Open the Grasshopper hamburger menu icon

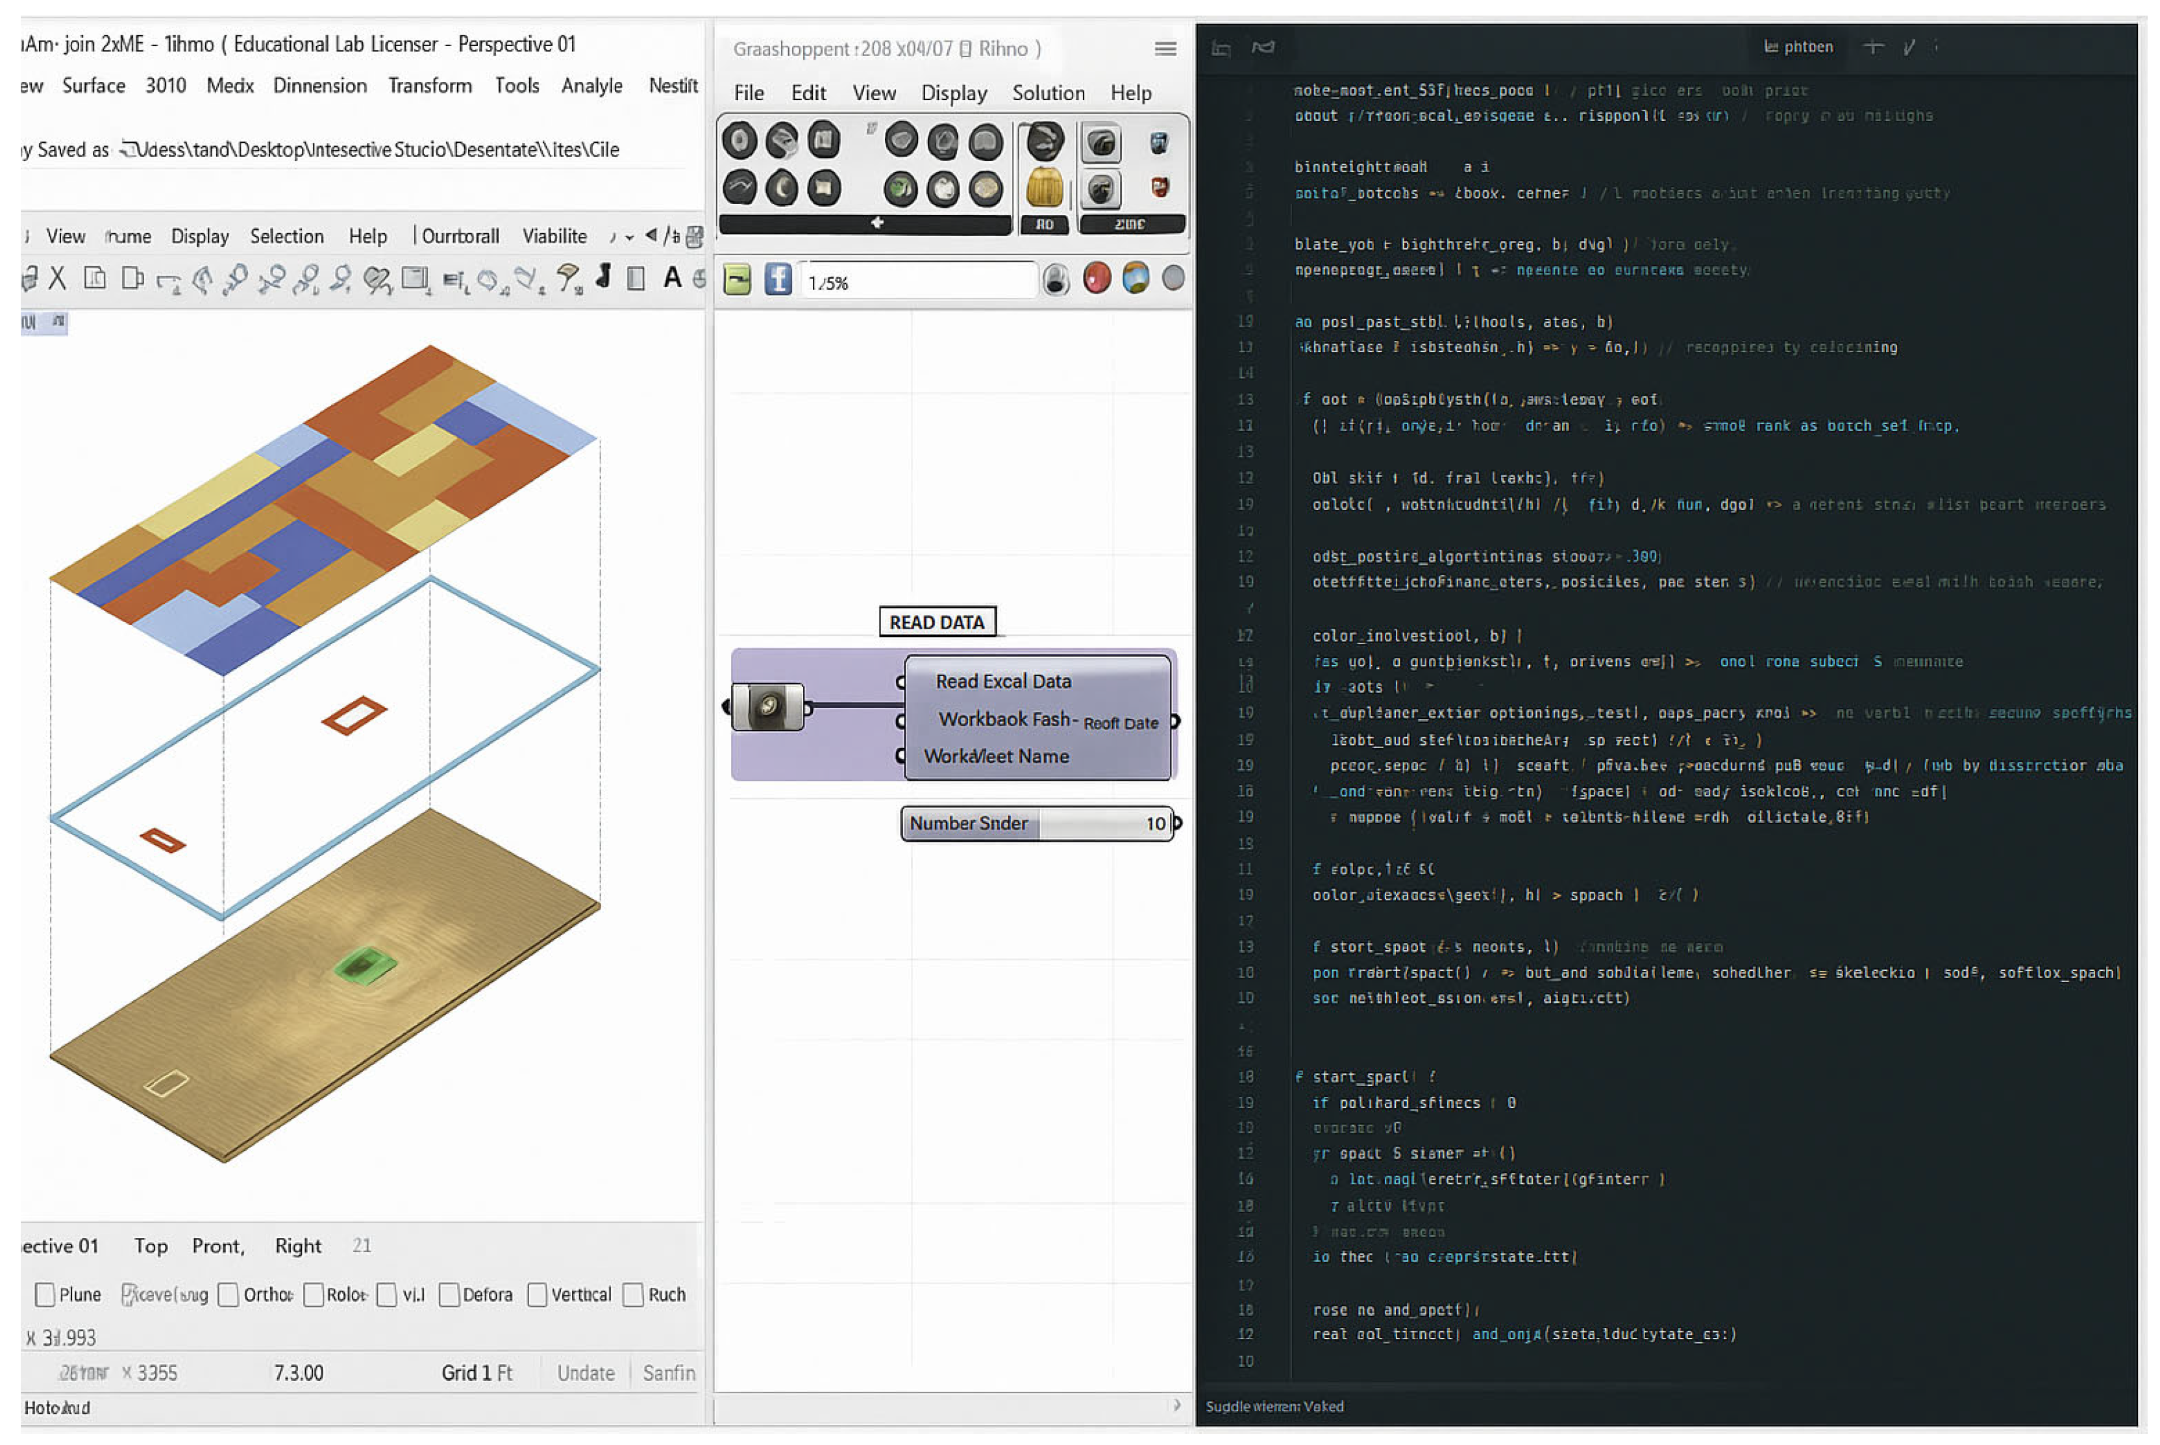pyautogui.click(x=1165, y=49)
